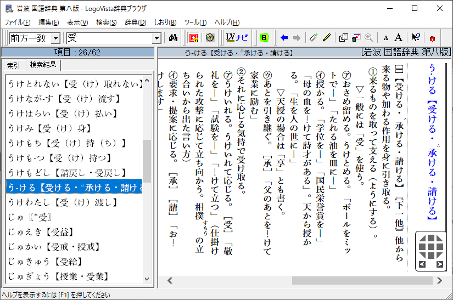The height and width of the screenshot is (300, 453).
Task: Select entry じゅえき【受益】
Action: [x=75, y=232]
